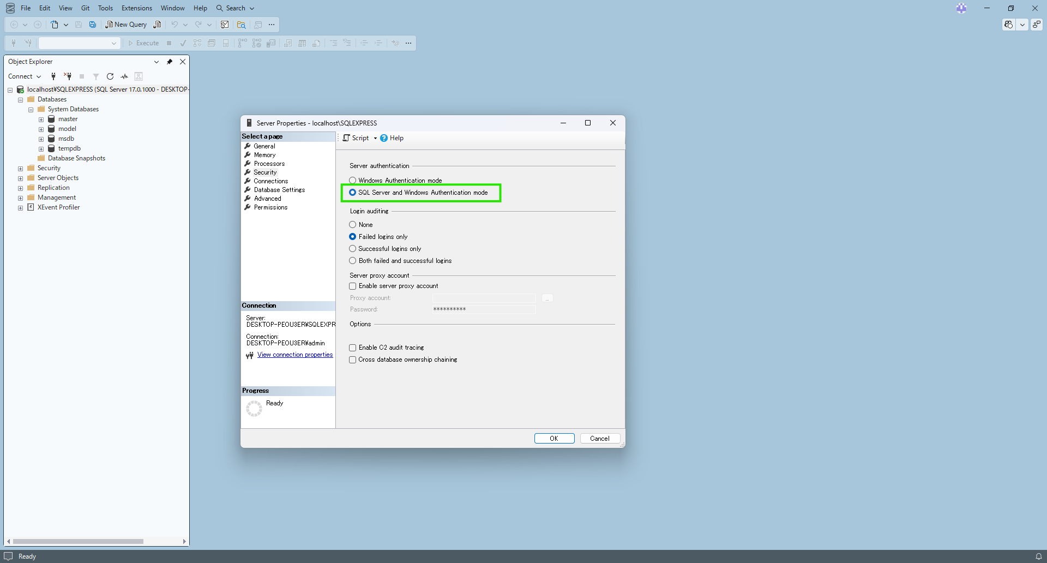Click the Object Explorer horizontal scrollbar
Screen dimensions: 1047x563
pos(78,542)
